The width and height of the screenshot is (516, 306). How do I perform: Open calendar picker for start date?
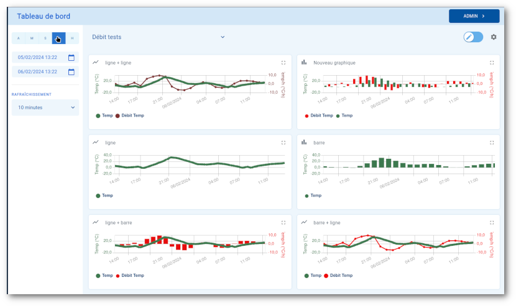point(71,58)
